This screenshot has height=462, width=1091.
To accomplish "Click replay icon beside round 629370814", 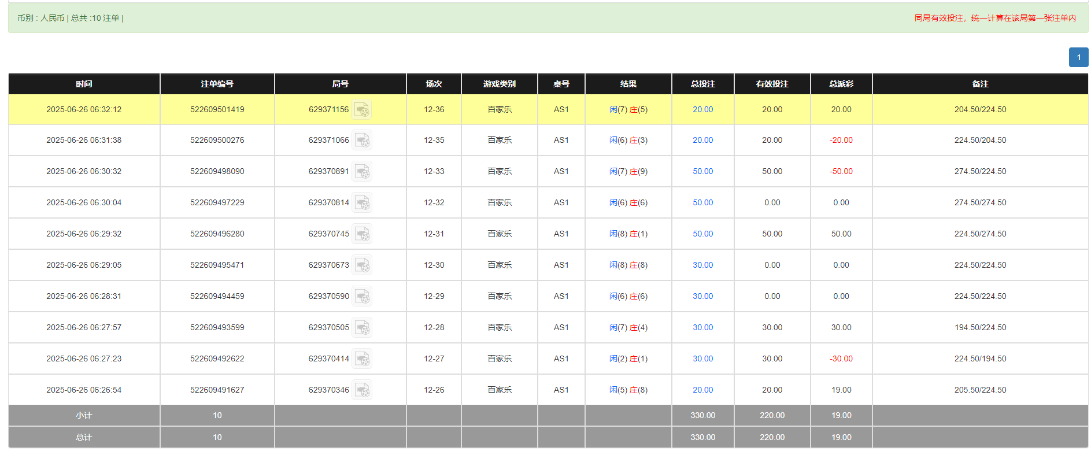I will [362, 203].
